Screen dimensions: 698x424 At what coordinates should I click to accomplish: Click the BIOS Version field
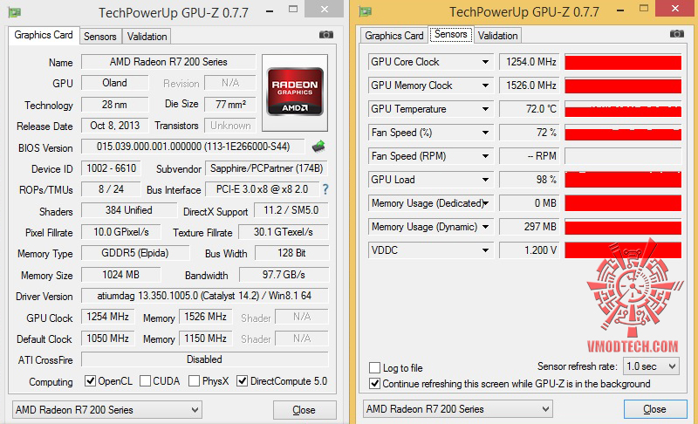point(193,147)
